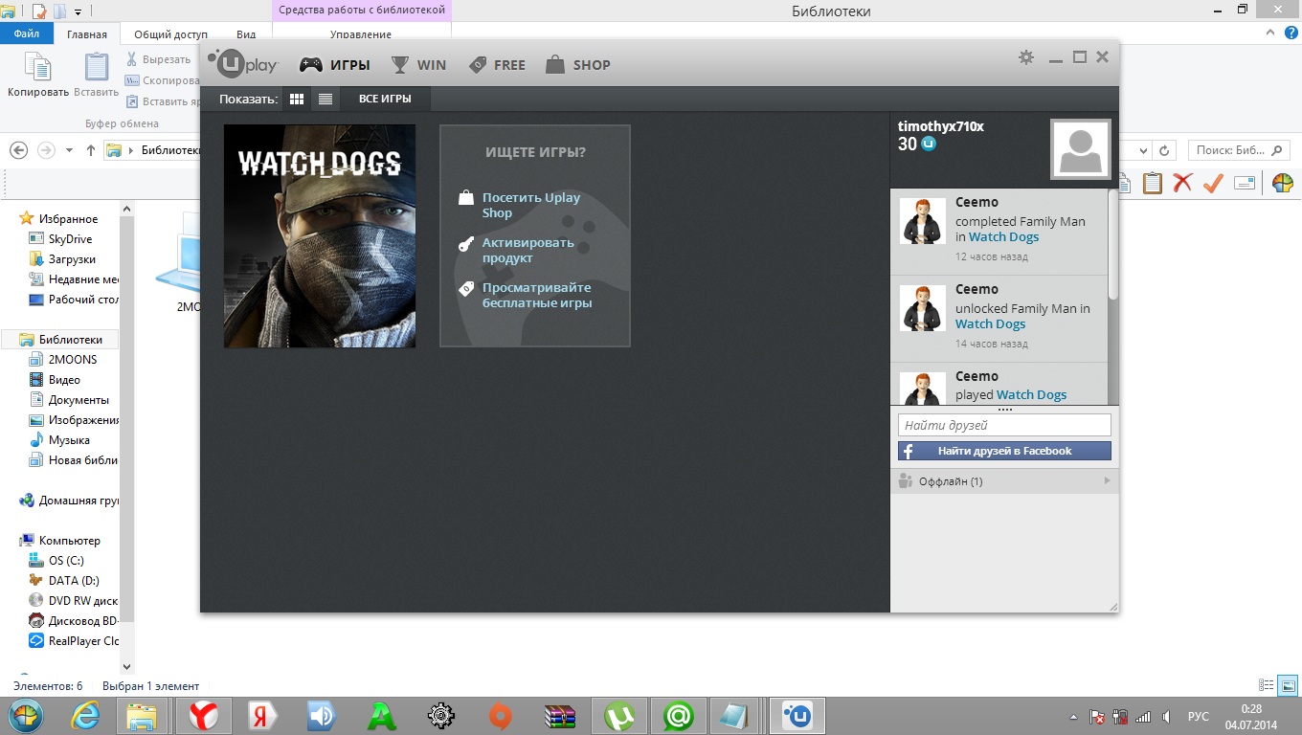Click Вставить in Explorer ribbon
This screenshot has height=735, width=1302.
click(x=97, y=76)
